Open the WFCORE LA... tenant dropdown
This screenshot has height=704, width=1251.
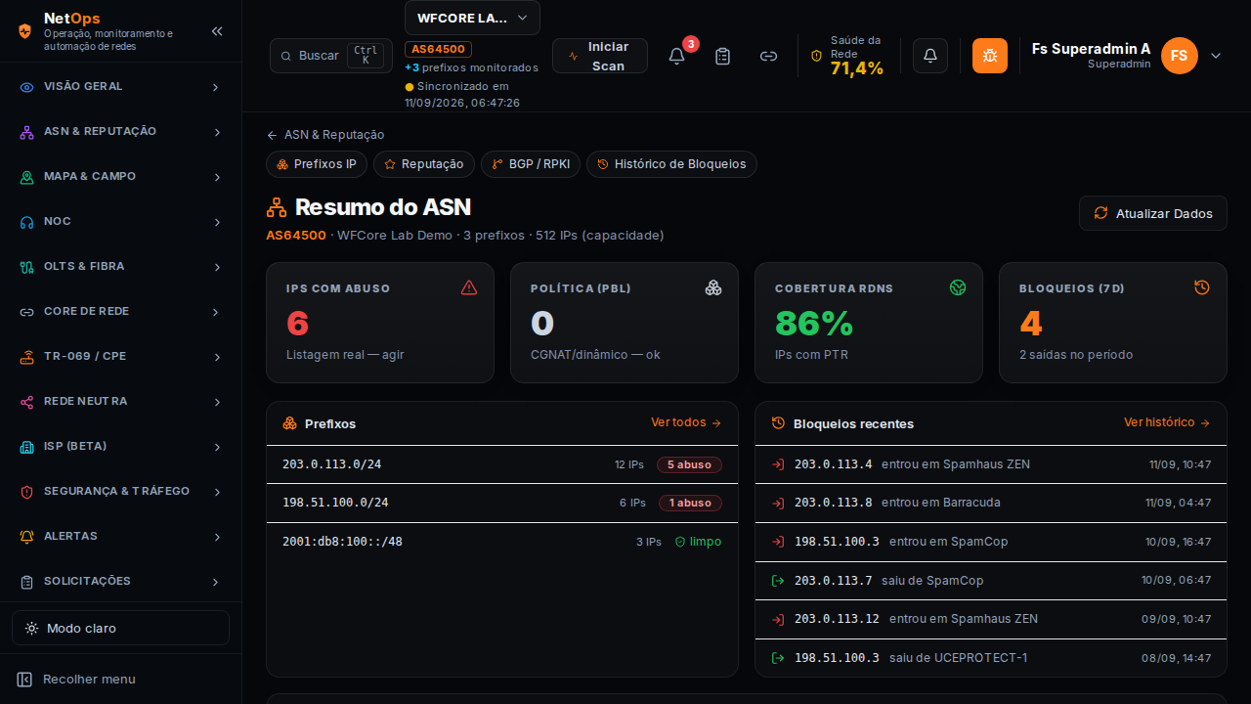tap(472, 18)
